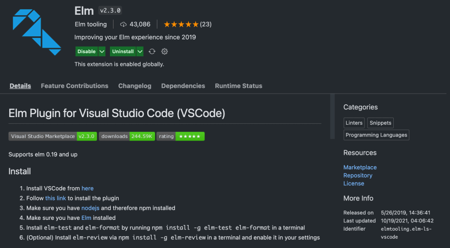The image size is (450, 248).
Task: Open the dropdown arrow beside Uninstall
Action: 140,51
